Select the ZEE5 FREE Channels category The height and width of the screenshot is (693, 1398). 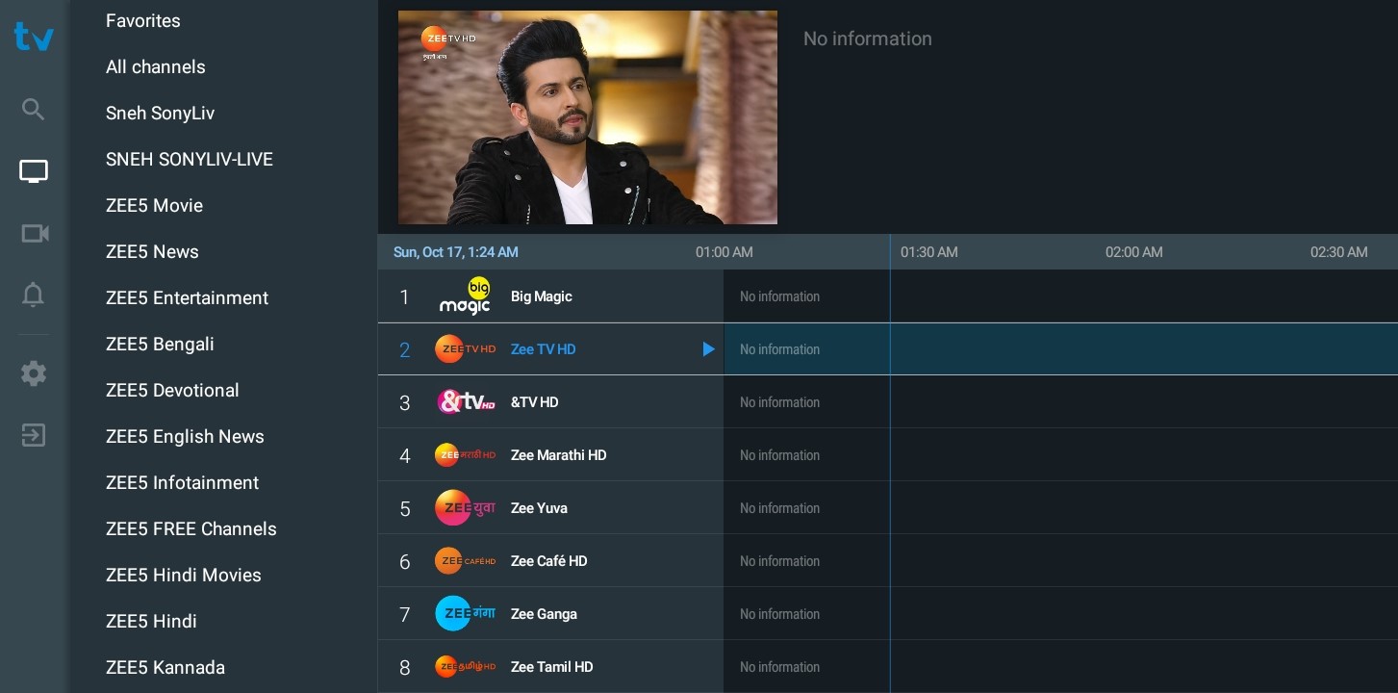(x=191, y=528)
